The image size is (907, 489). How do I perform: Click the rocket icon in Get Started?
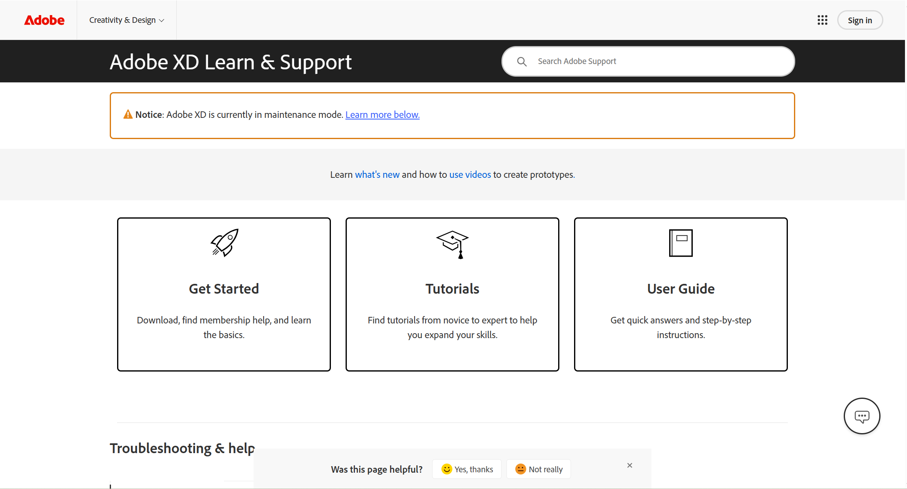pos(224,243)
